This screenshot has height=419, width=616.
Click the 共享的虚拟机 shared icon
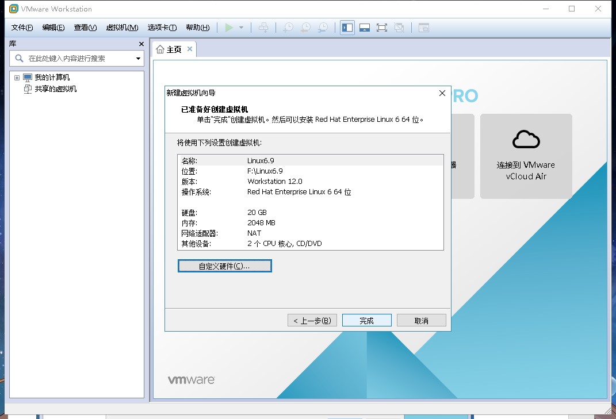pos(28,89)
